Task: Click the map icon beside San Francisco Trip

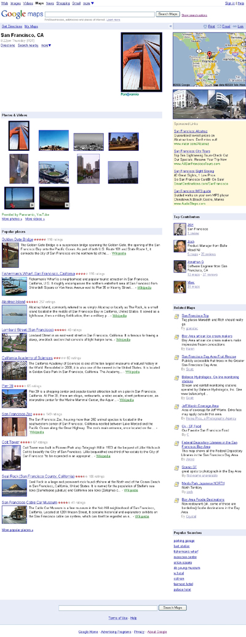Action: 176,316
